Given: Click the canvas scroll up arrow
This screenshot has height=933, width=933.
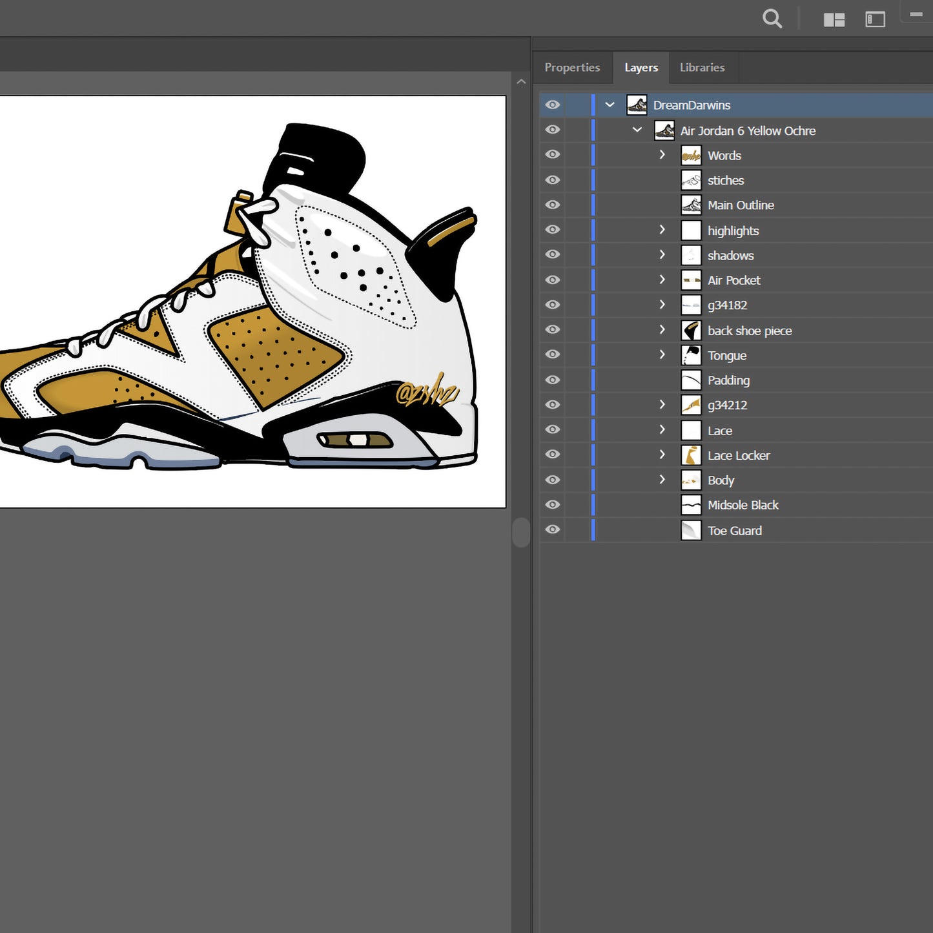Looking at the screenshot, I should tap(521, 82).
